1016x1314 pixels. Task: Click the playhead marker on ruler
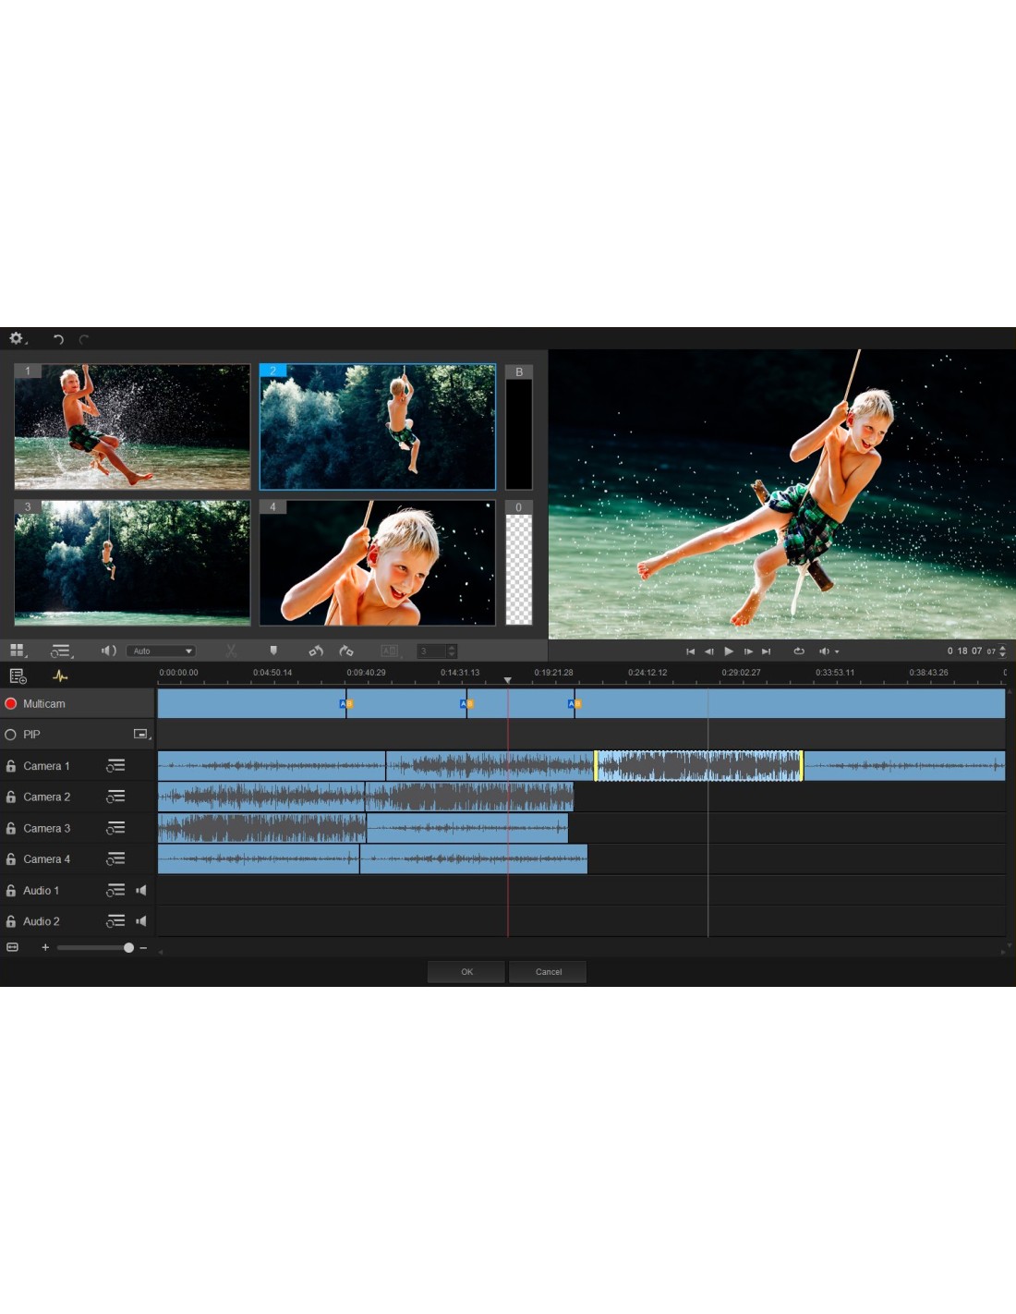click(x=507, y=680)
